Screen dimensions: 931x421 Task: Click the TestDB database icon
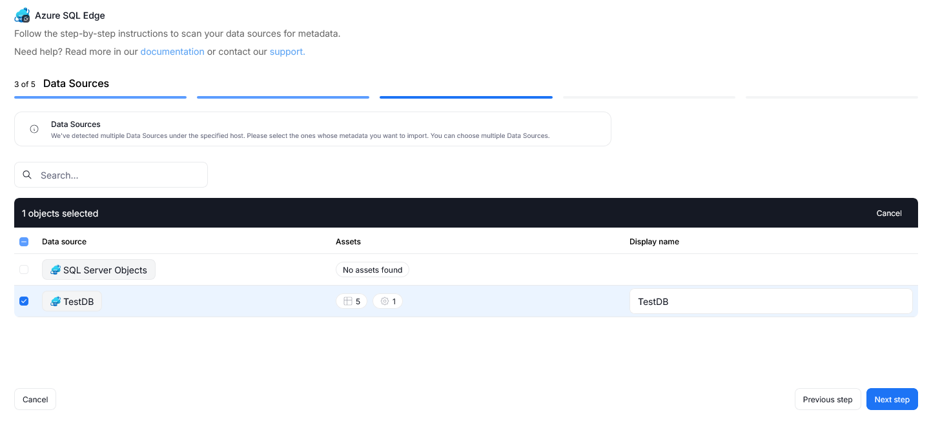[x=56, y=301]
